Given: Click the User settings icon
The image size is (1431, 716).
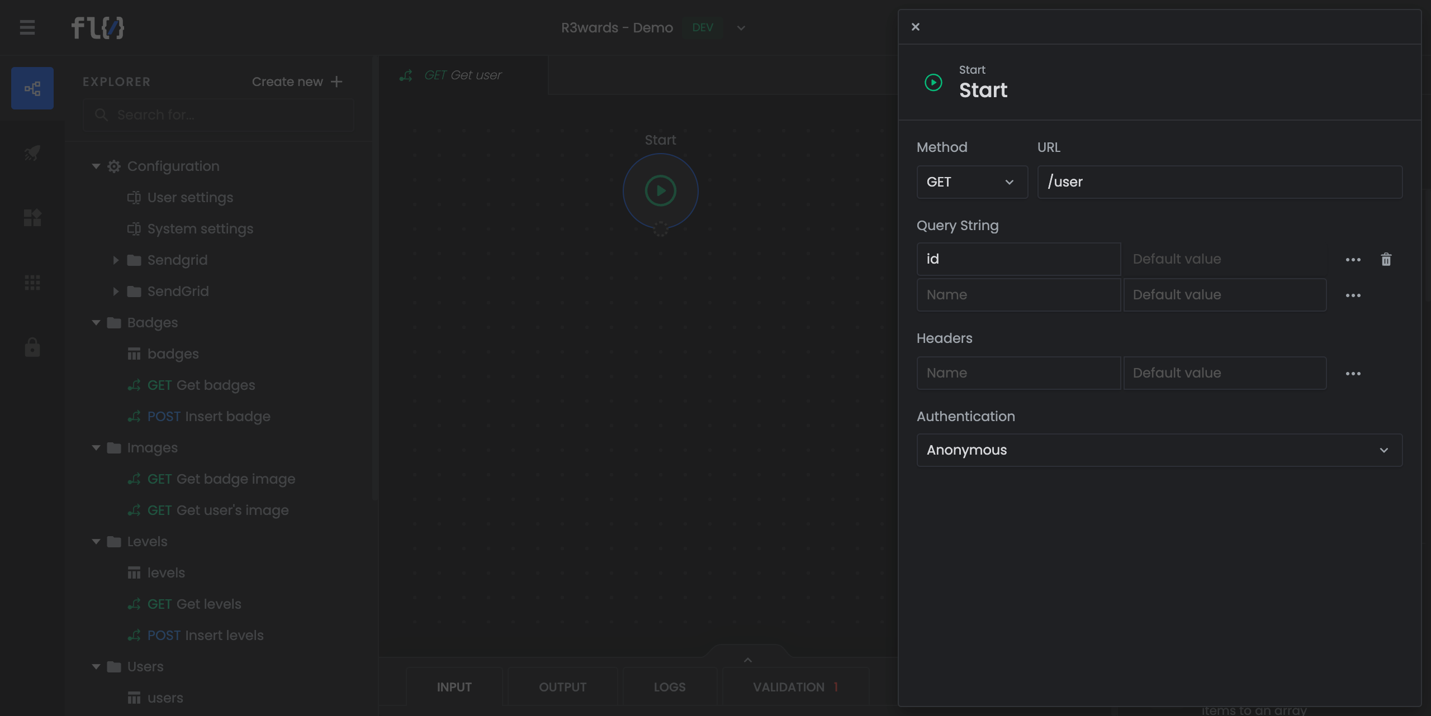Looking at the screenshot, I should [134, 197].
